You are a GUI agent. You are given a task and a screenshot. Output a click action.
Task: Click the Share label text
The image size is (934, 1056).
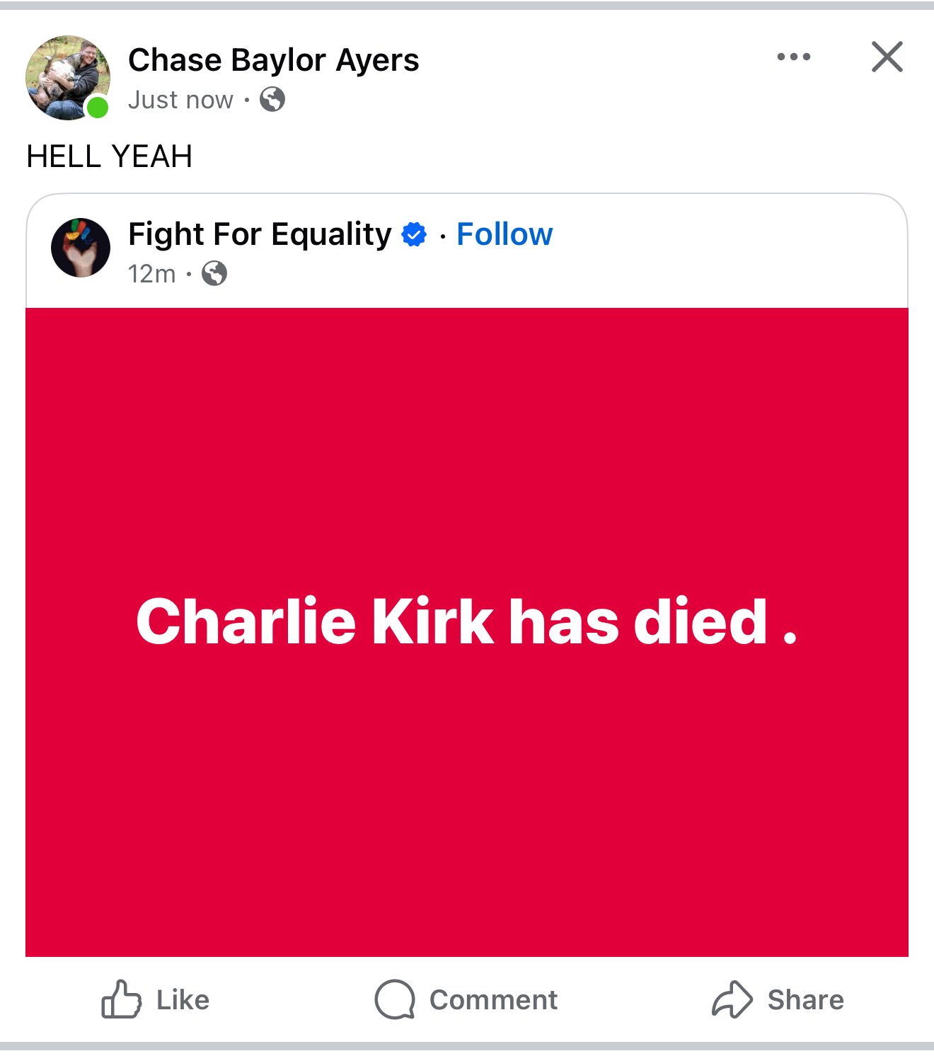tap(805, 1000)
